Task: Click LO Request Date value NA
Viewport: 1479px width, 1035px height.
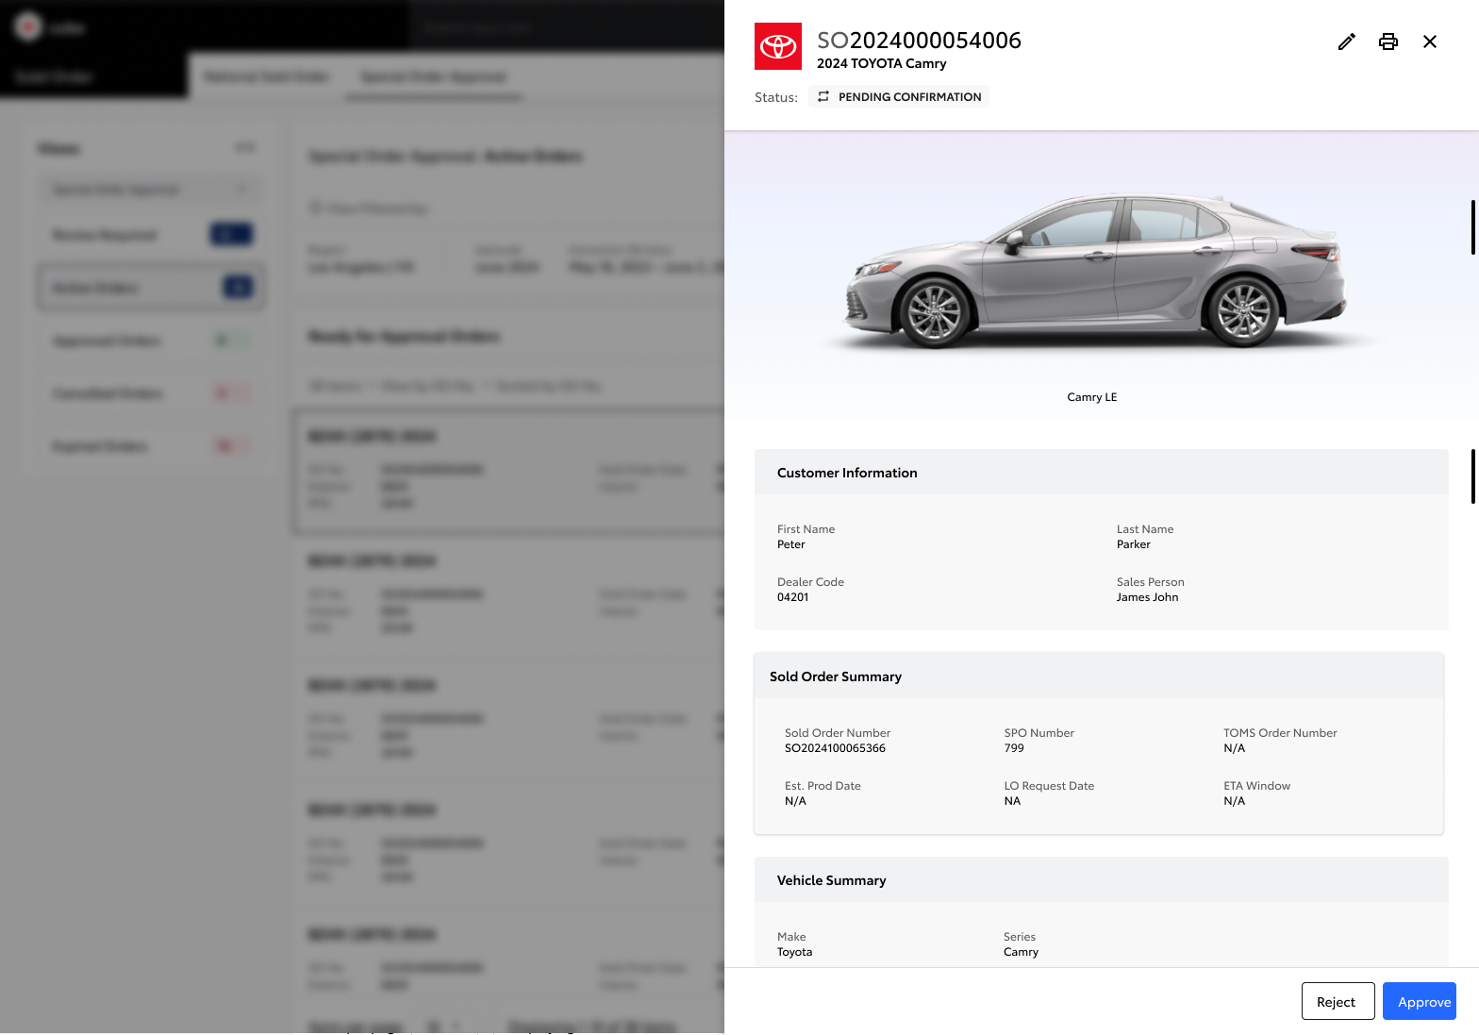Action: (x=1012, y=801)
